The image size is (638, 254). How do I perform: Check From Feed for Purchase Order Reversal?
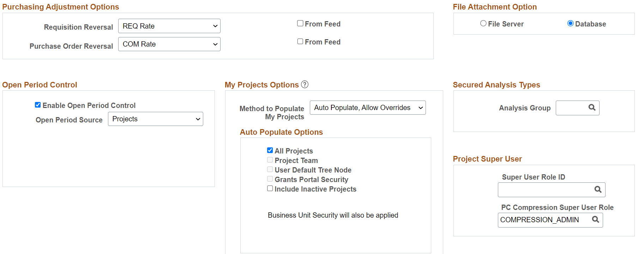pyautogui.click(x=300, y=41)
